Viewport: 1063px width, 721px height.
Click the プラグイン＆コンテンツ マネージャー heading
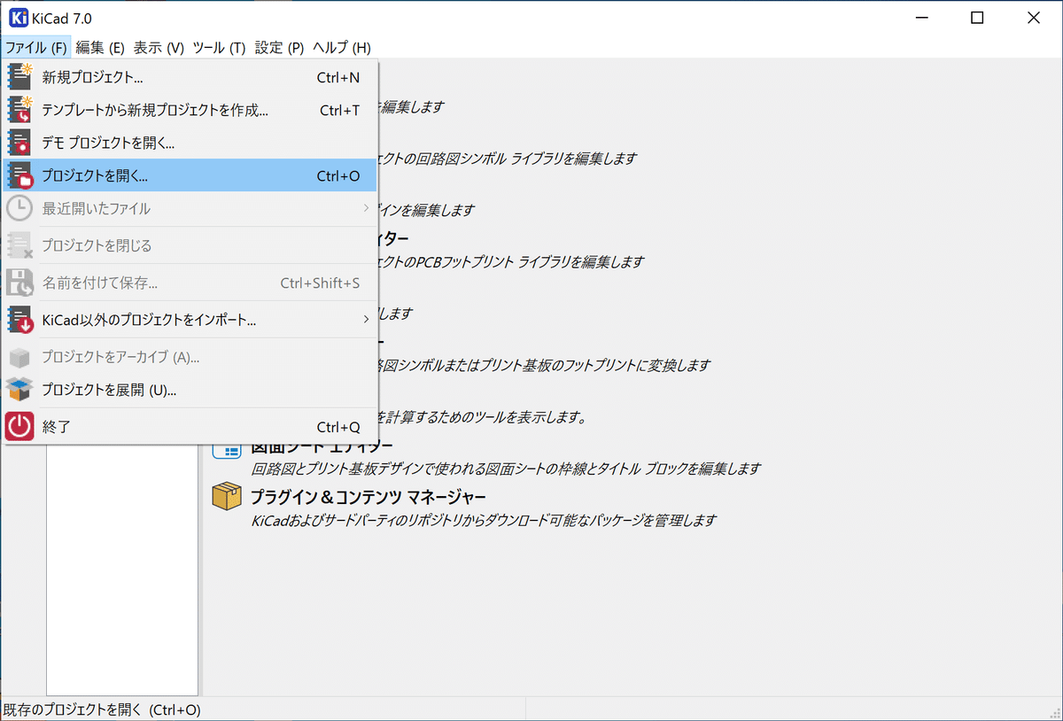[368, 496]
